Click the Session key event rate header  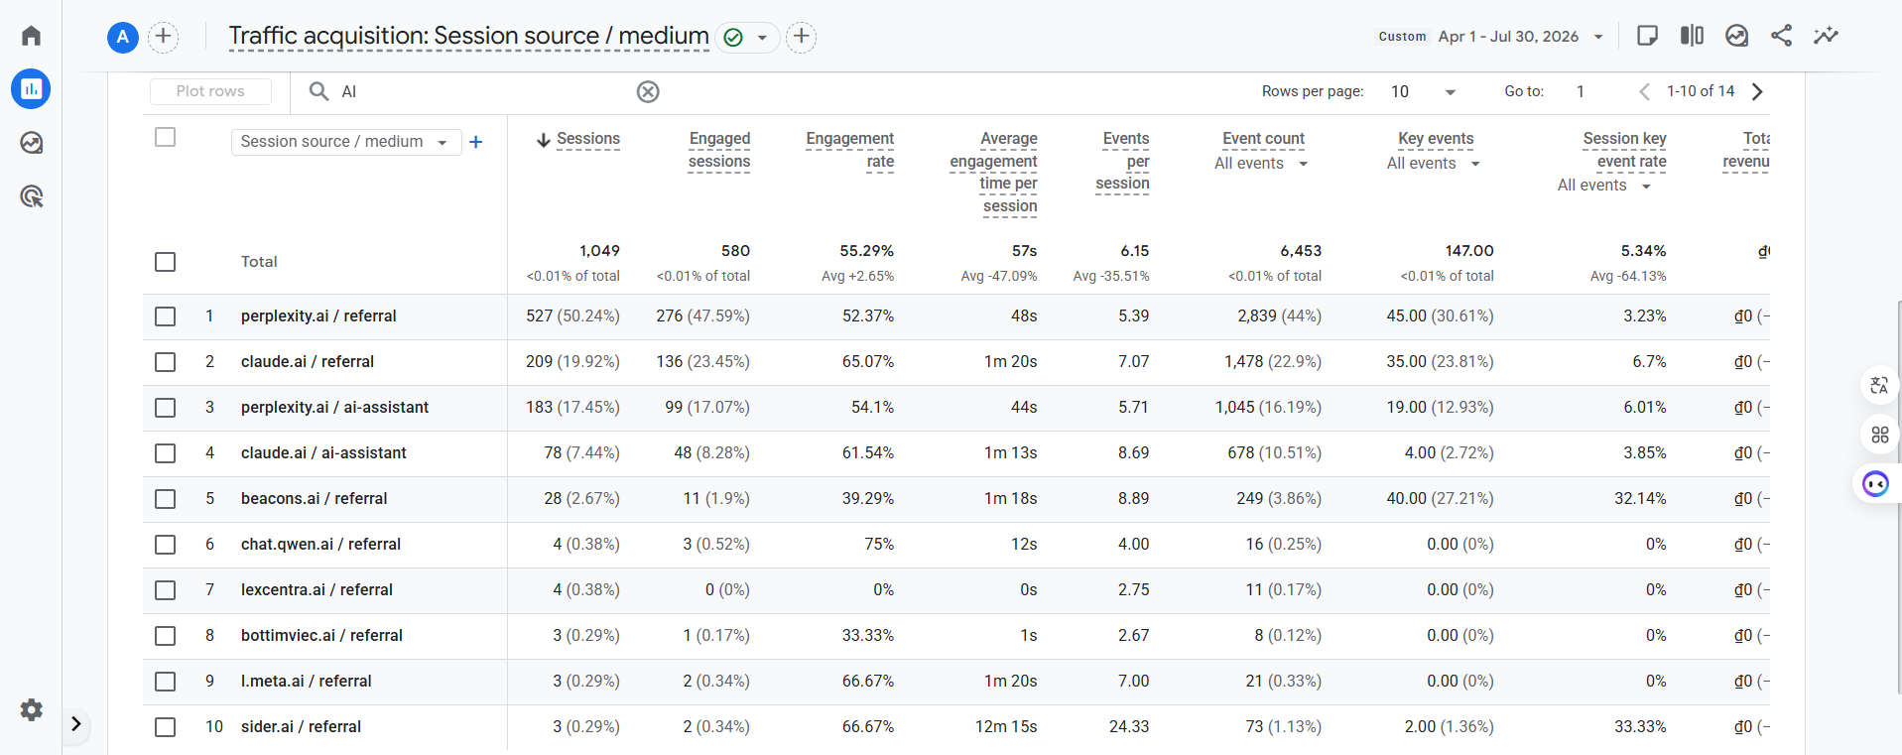click(x=1624, y=150)
